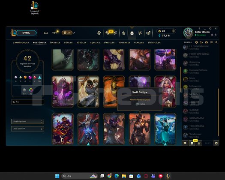The width and height of the screenshot is (225, 180).
Task: Switch to BÜYÜLER tab
Action: [x=81, y=42]
